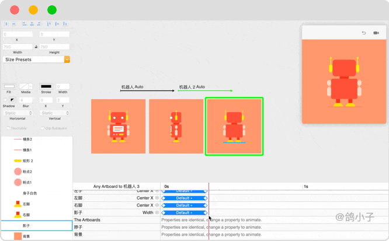The width and height of the screenshot is (389, 241).
Task: Click the robot in the preview window
Action: pyautogui.click(x=344, y=82)
